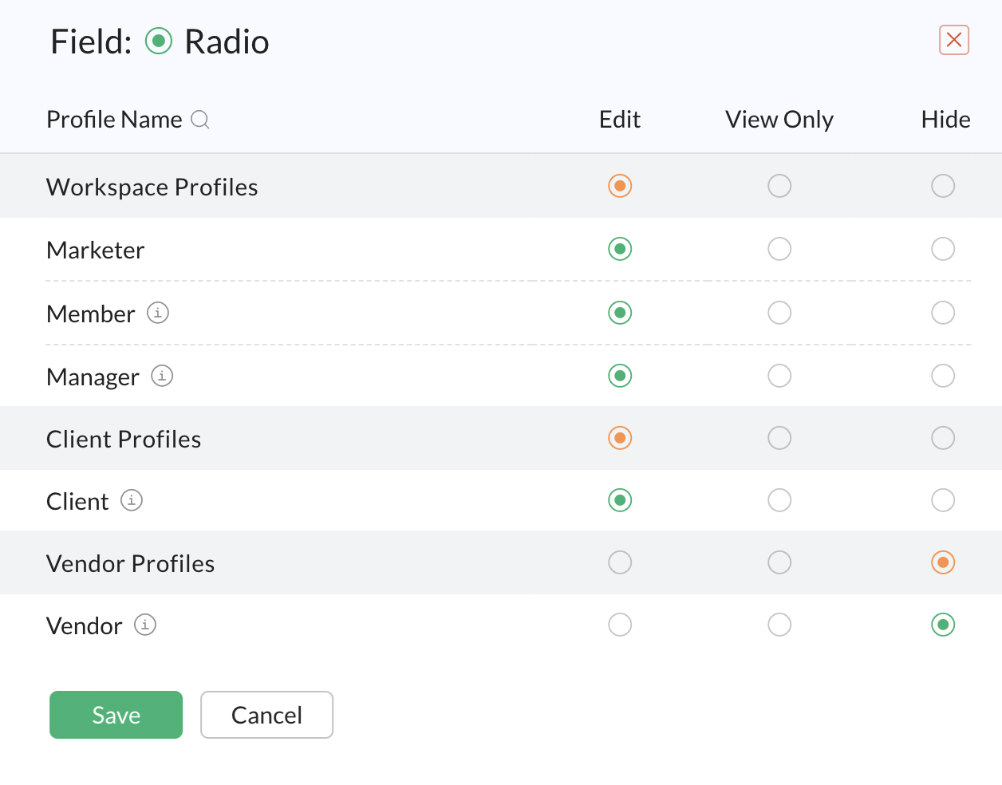Click the info icon next to Member
Viewport: 1002px width, 785px height.
[158, 313]
